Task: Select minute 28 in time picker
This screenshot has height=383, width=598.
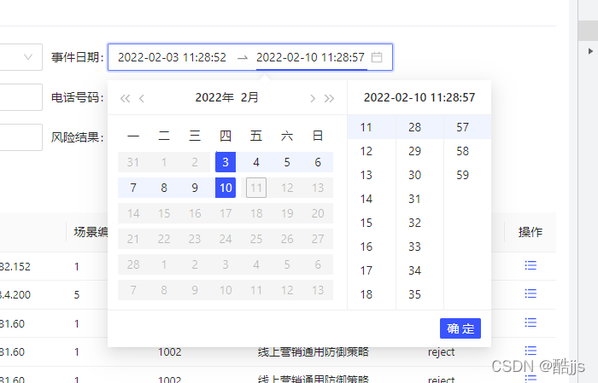Action: tap(419, 127)
